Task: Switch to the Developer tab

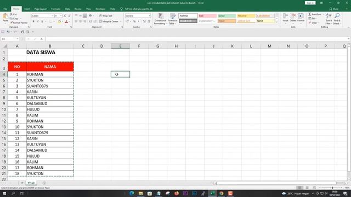Action: tap(100, 9)
